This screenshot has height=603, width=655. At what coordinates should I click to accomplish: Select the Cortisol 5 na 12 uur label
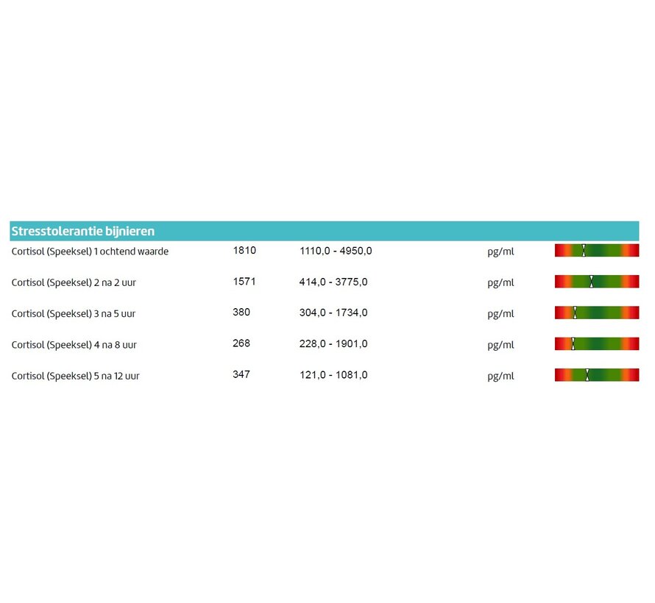coord(75,376)
